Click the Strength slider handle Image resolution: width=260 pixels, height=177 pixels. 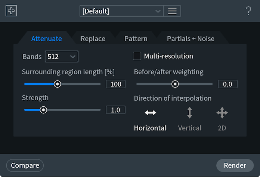coord(43,110)
